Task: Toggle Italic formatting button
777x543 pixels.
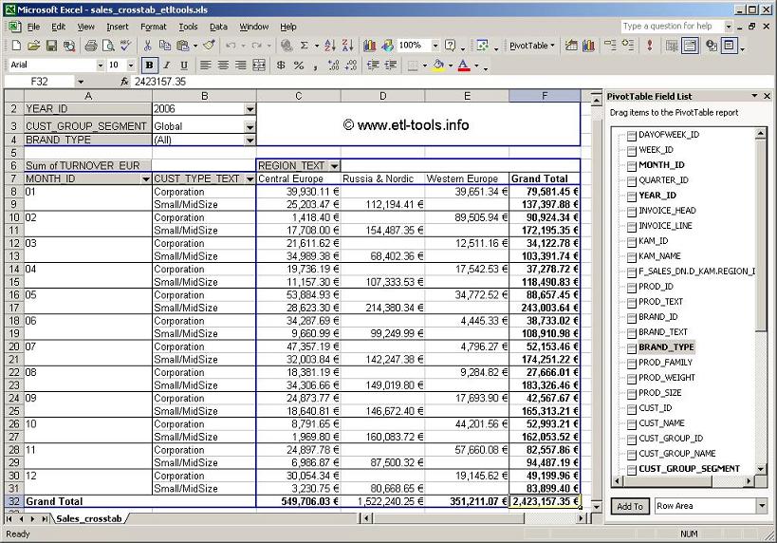Action: [167, 65]
